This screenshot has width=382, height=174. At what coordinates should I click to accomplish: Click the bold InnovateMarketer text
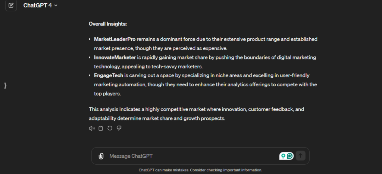tap(115, 57)
